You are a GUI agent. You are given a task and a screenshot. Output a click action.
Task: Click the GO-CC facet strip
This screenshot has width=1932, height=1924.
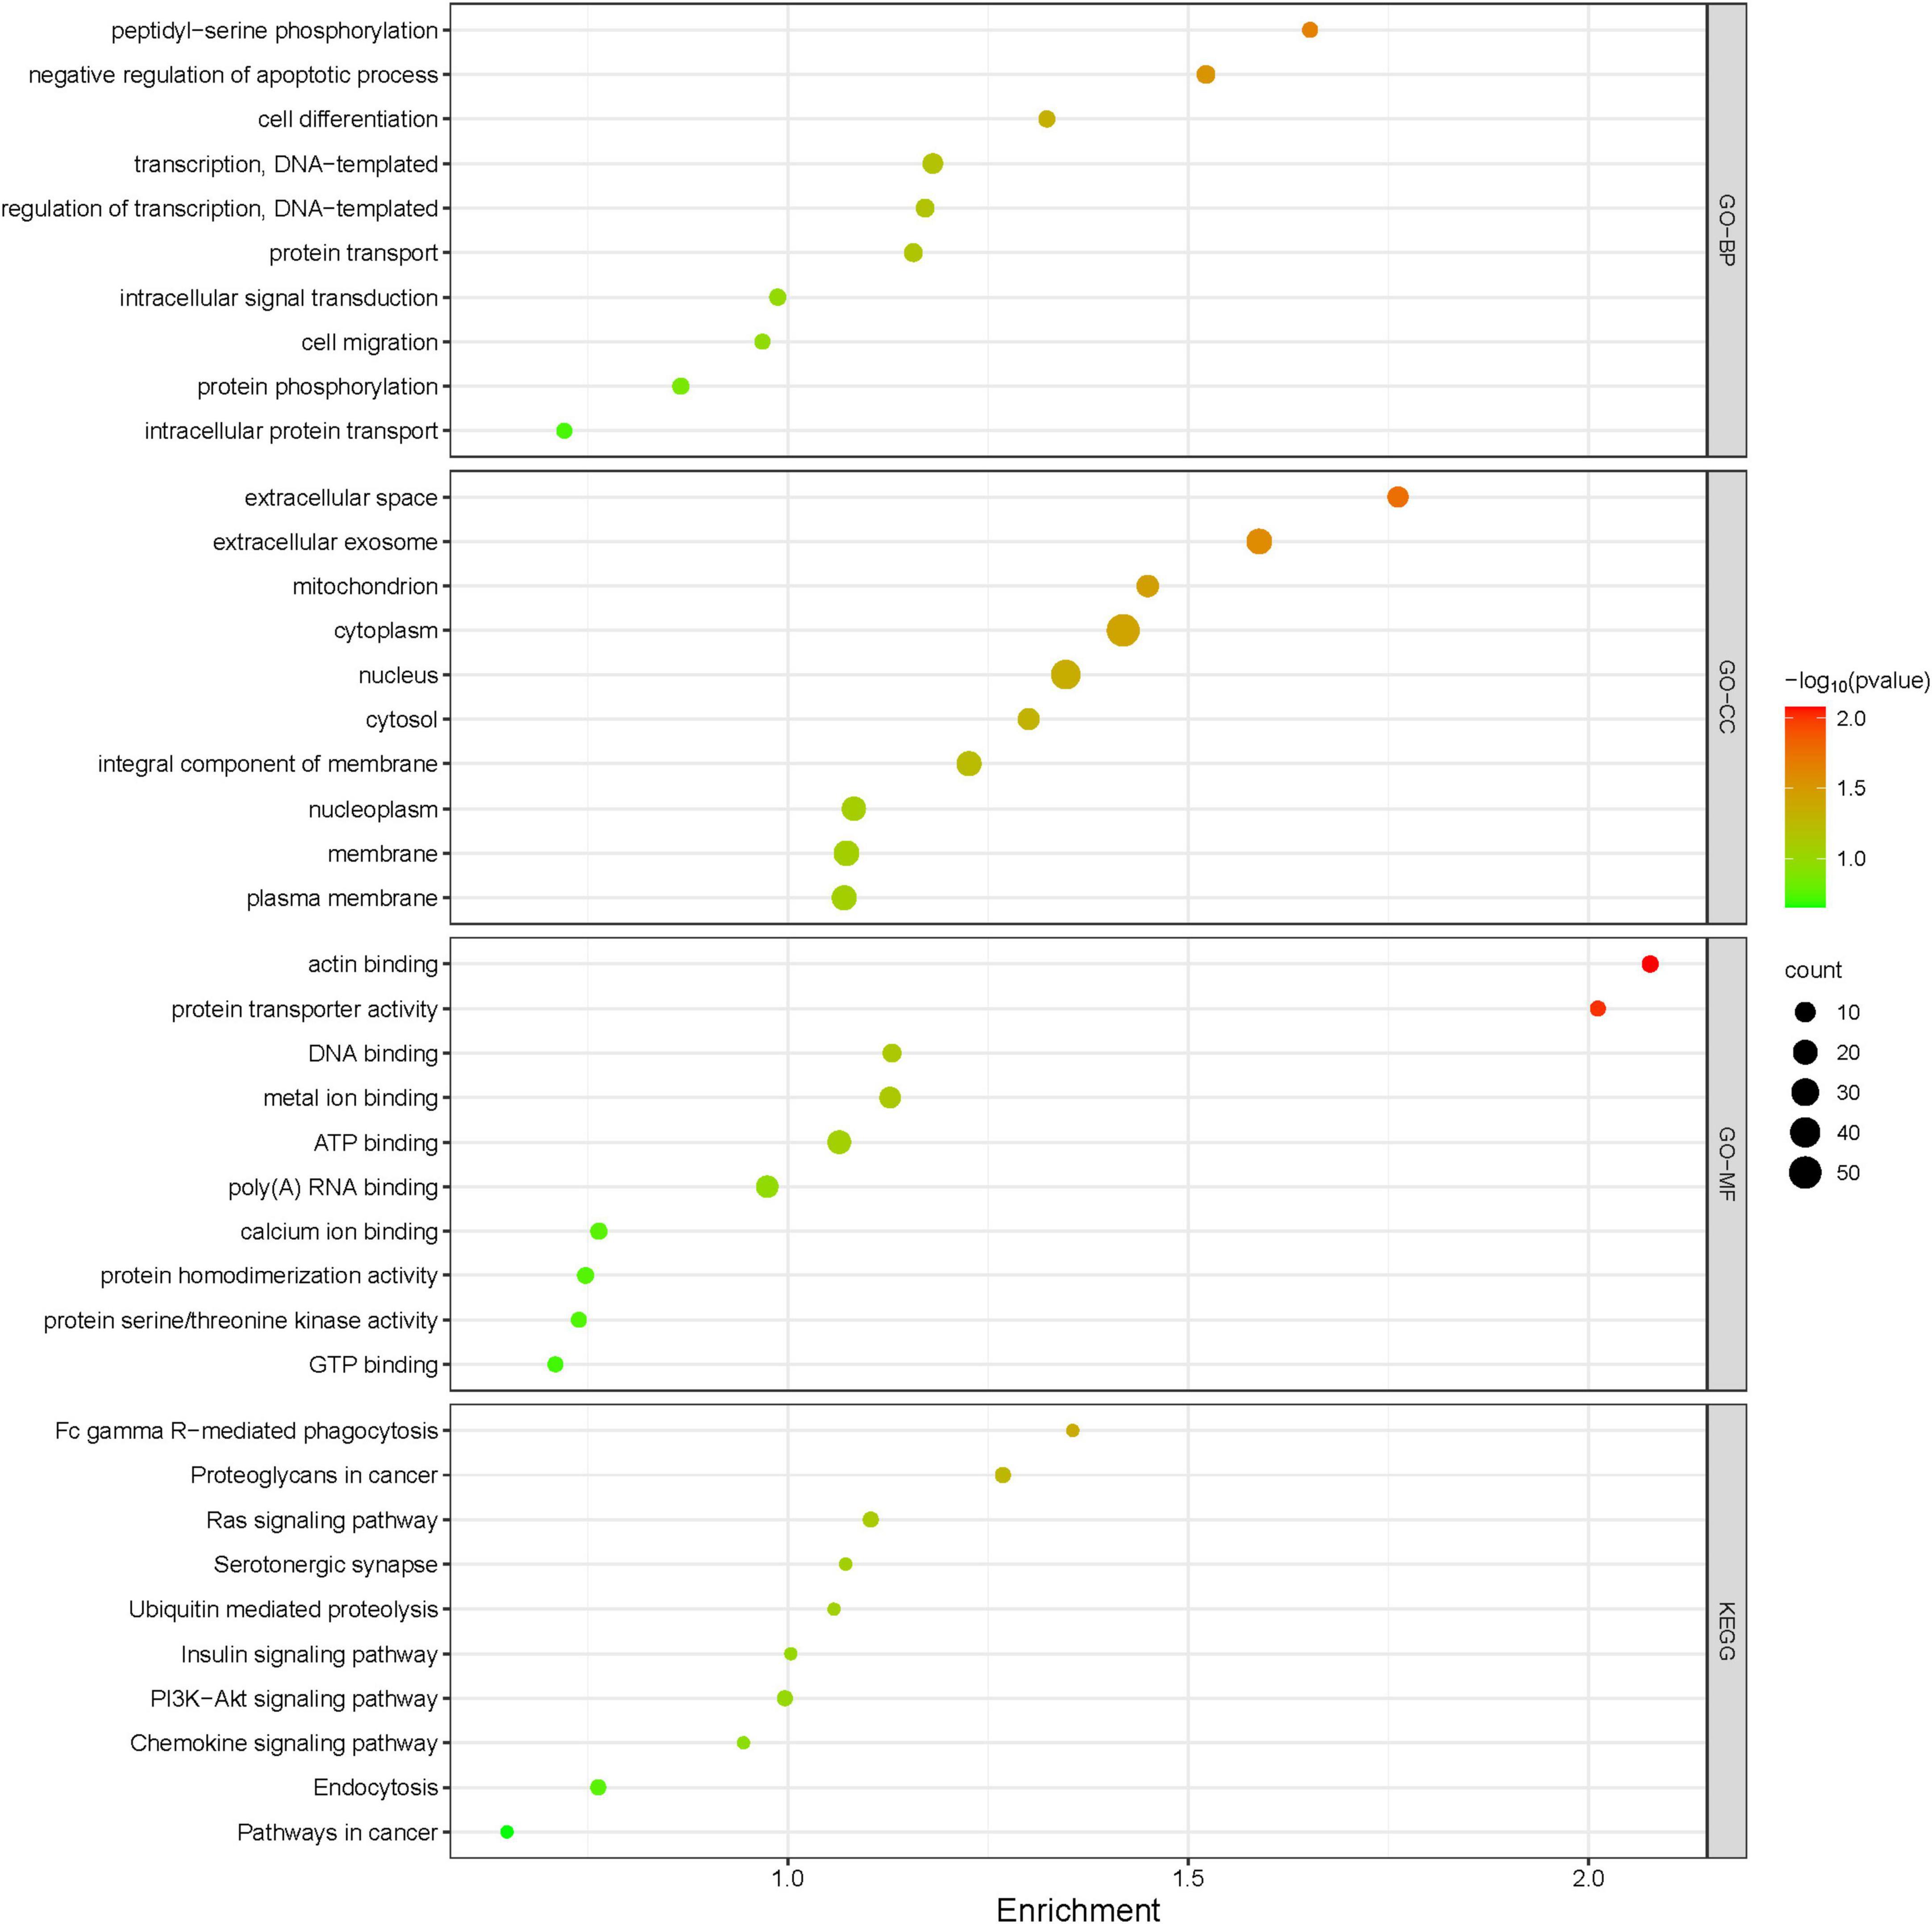click(1727, 697)
